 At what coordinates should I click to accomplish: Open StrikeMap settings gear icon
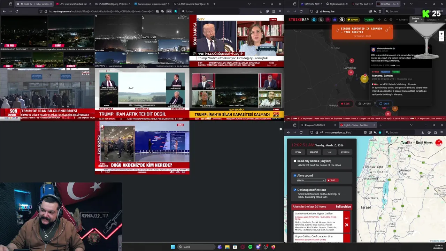tap(391, 20)
